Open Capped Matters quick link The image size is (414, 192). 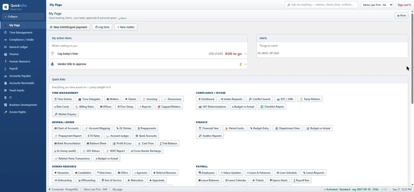(169, 107)
